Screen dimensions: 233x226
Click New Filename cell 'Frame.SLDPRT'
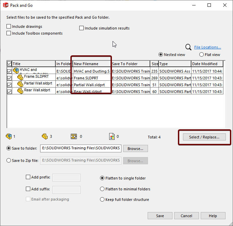(92, 78)
